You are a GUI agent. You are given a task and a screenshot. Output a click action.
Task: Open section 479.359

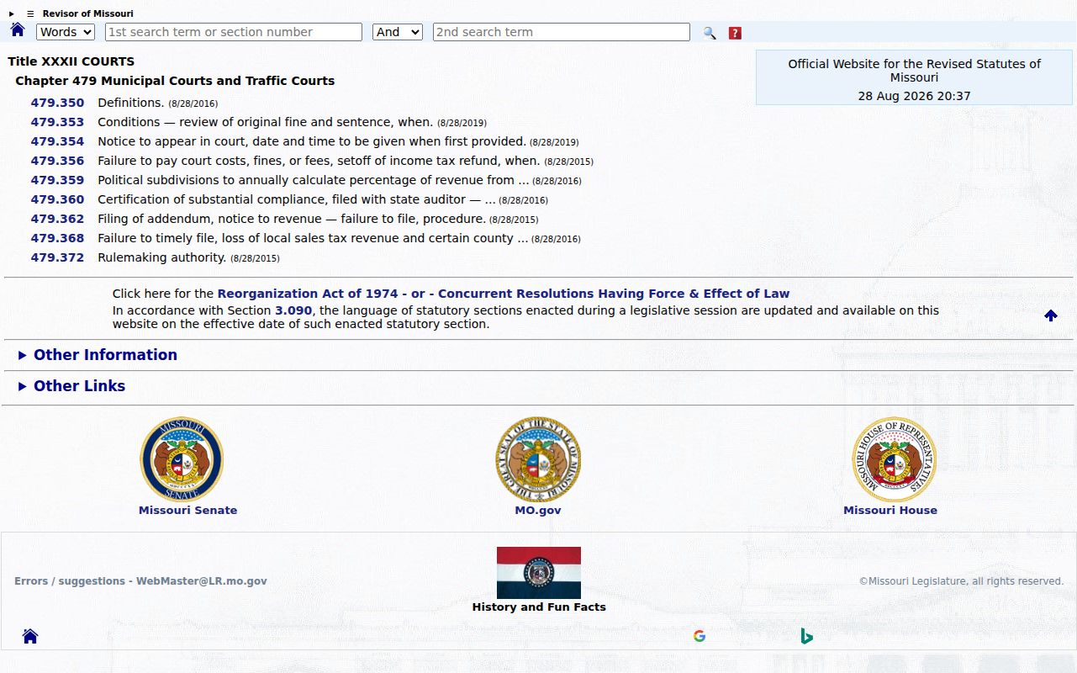click(x=57, y=180)
